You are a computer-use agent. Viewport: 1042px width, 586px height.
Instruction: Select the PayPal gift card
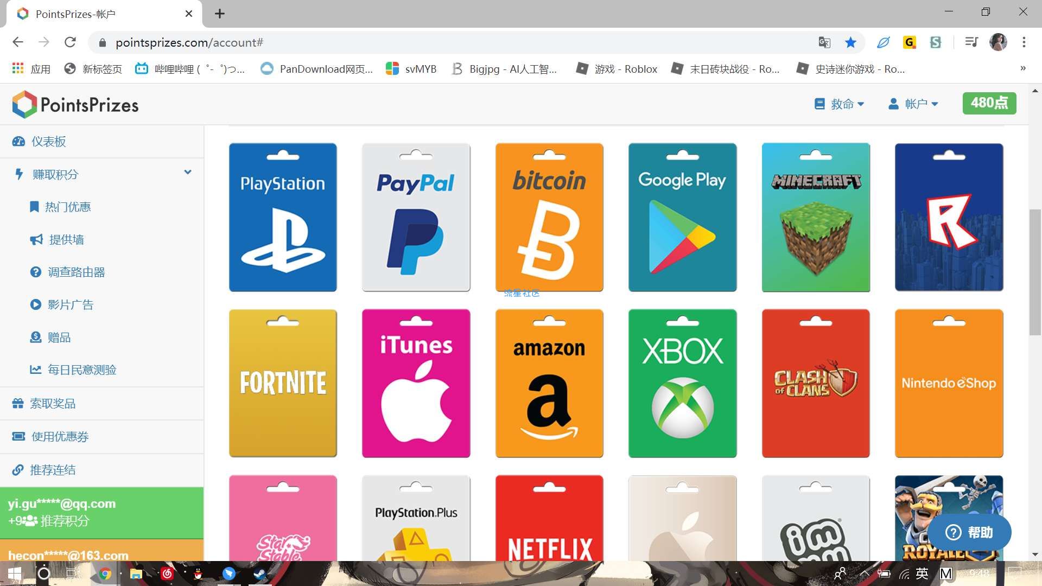point(416,217)
